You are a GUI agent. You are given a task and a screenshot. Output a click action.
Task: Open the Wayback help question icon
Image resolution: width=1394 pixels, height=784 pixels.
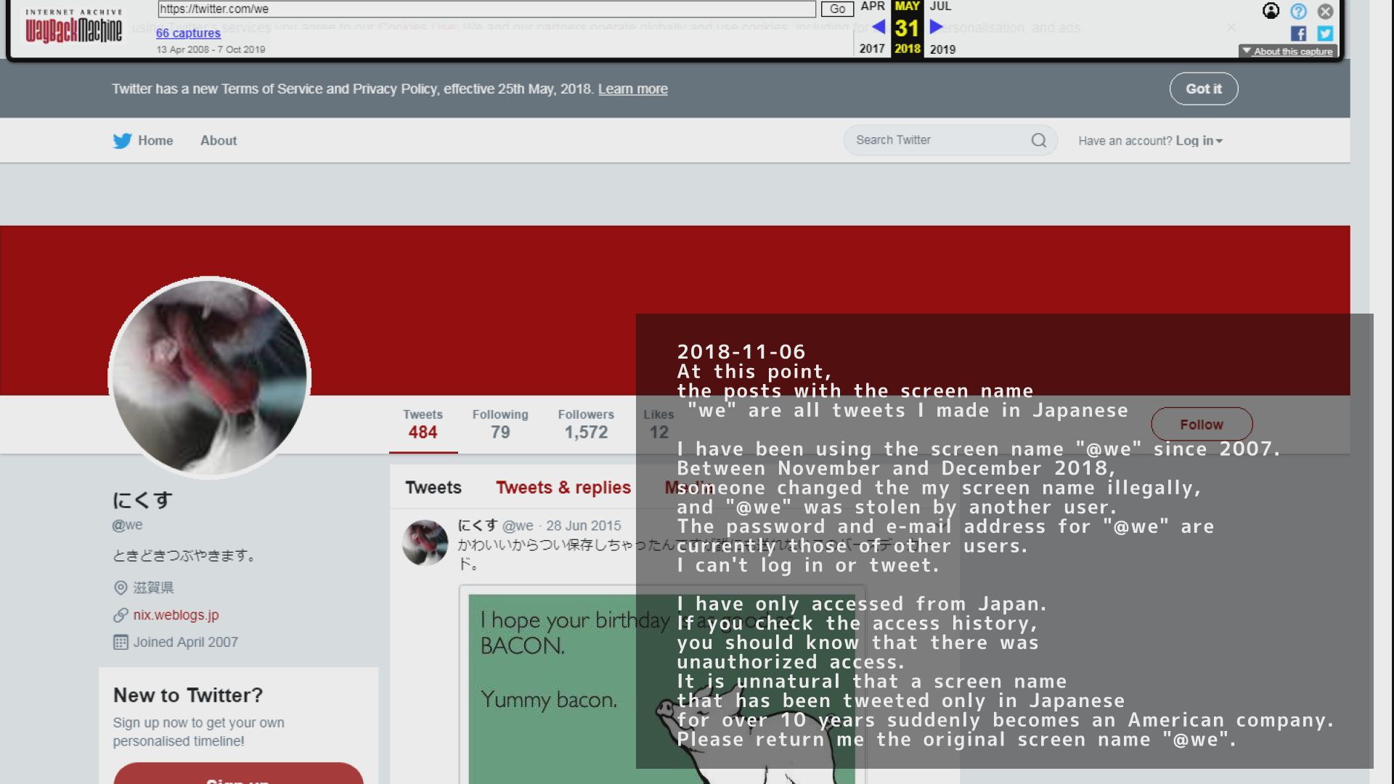1298,11
